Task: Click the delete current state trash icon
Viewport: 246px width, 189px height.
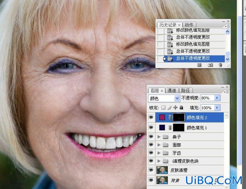Action: point(220,65)
